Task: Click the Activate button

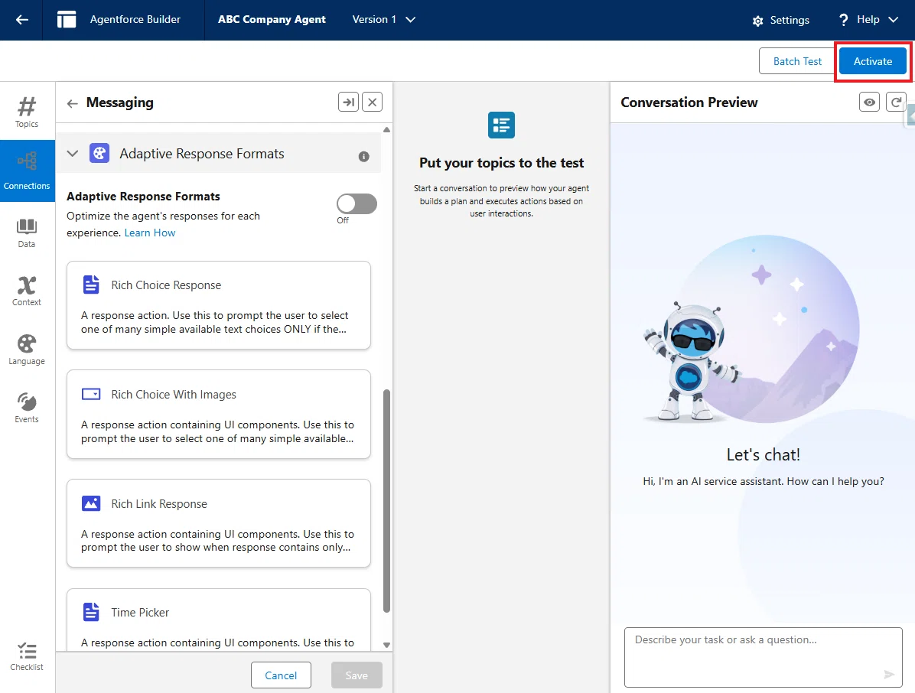Action: coord(872,61)
